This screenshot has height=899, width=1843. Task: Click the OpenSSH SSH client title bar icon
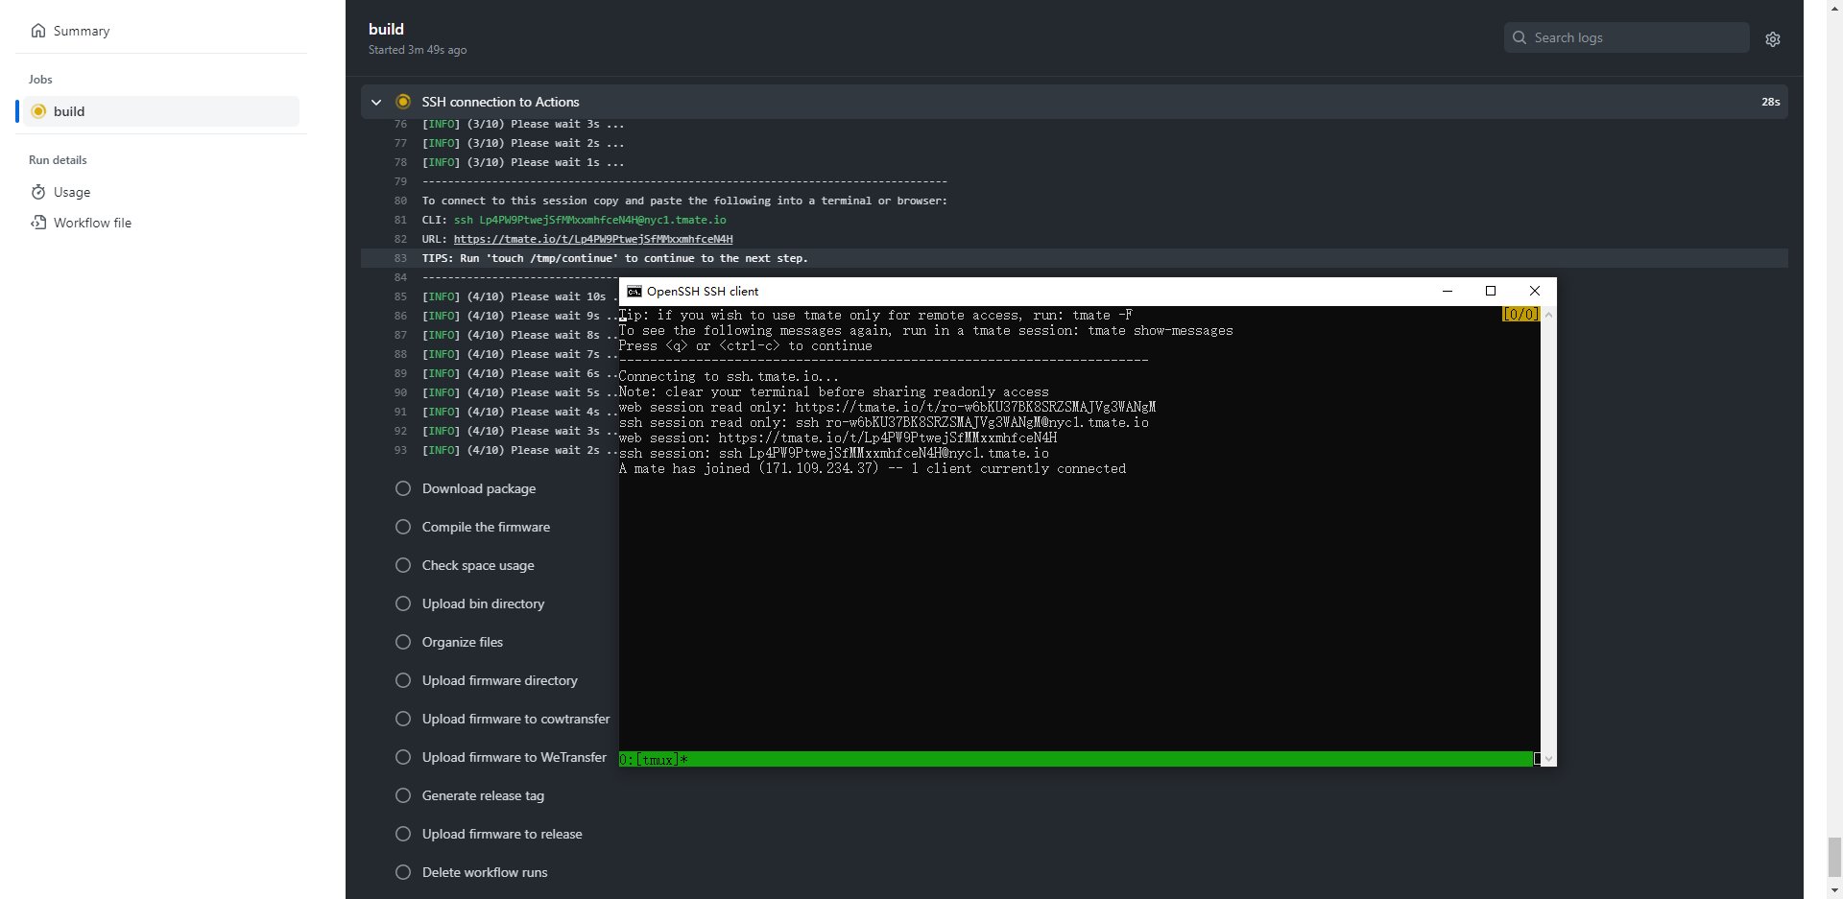(634, 292)
